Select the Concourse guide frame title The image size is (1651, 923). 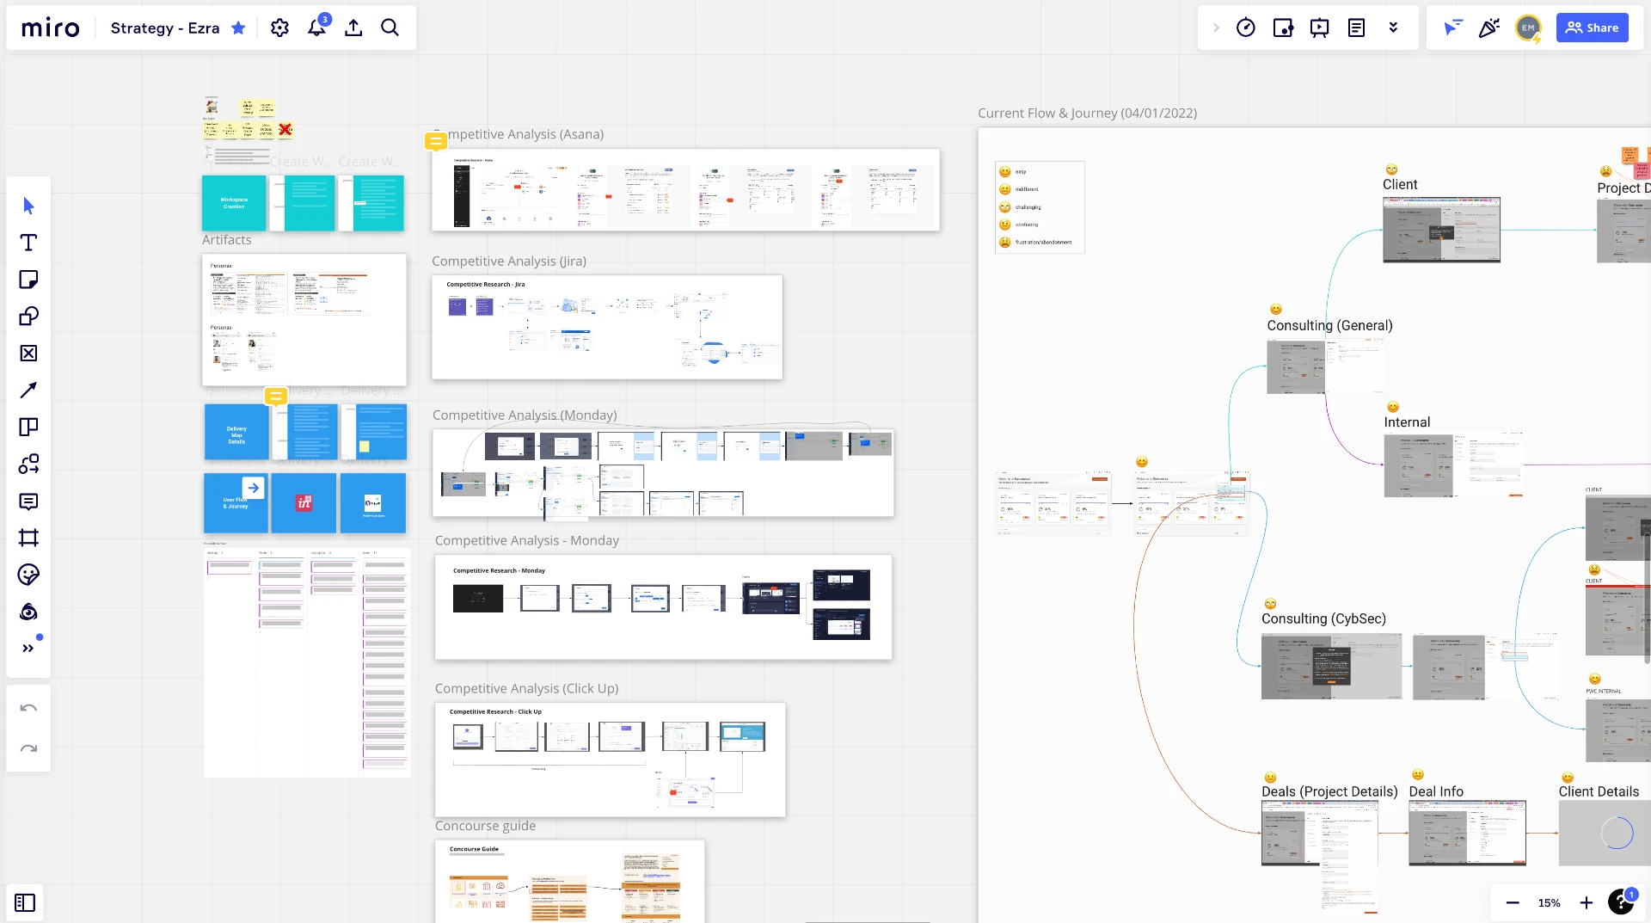[x=485, y=826]
